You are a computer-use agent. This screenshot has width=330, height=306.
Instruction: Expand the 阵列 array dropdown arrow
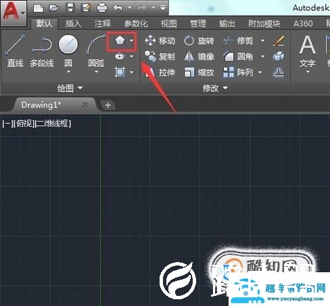(260, 72)
